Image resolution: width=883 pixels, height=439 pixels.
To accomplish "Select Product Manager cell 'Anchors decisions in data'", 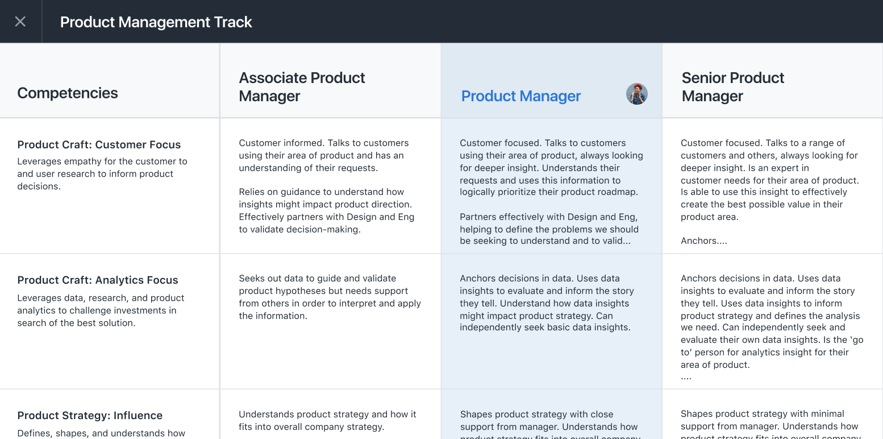I will tap(551, 322).
